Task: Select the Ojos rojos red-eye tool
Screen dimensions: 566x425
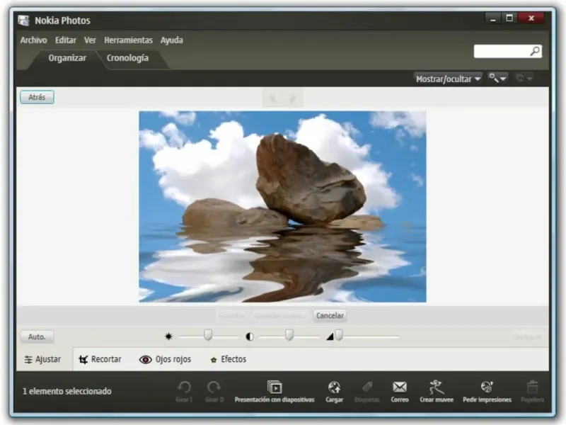Action: pos(165,359)
